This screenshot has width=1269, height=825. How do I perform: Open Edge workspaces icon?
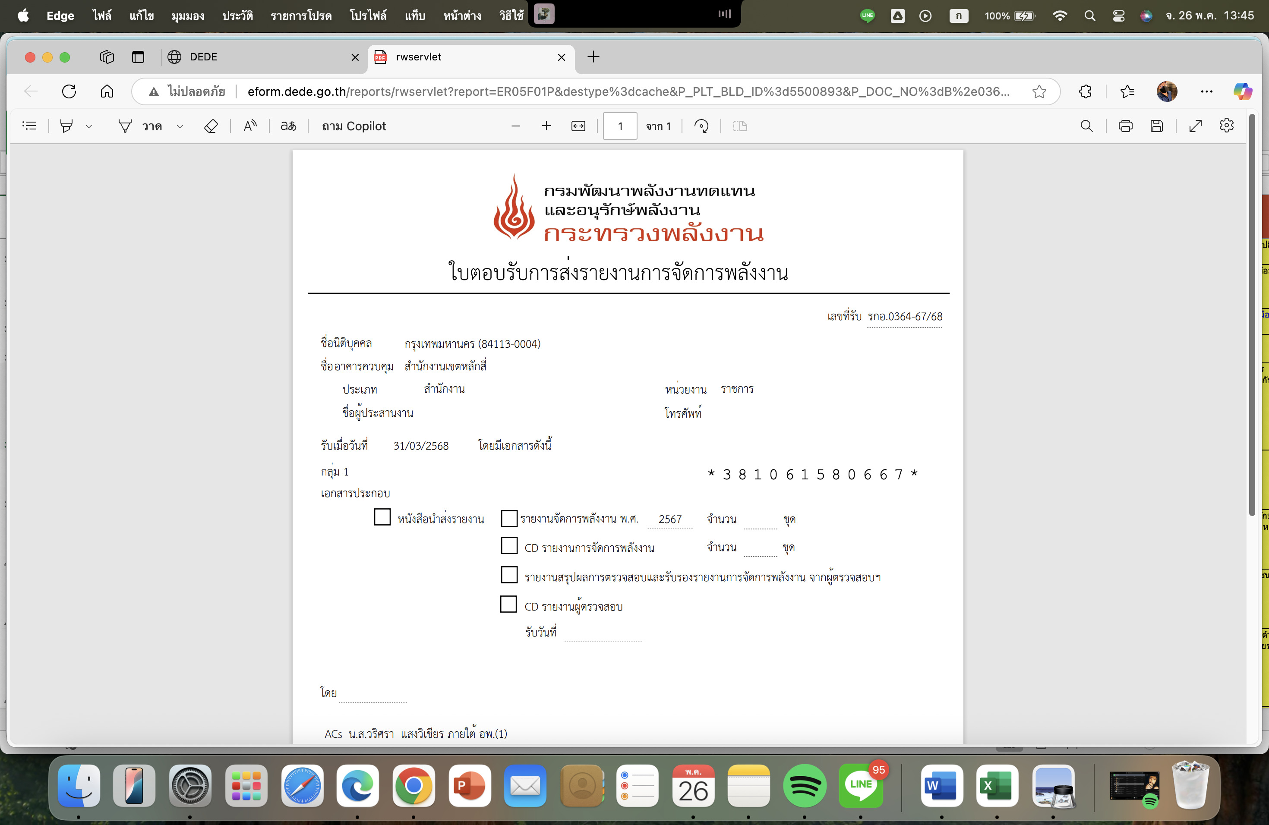[107, 57]
